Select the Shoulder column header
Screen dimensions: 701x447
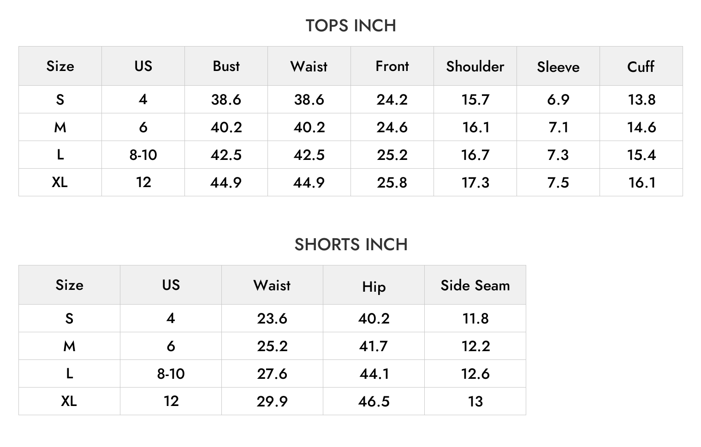tap(475, 66)
